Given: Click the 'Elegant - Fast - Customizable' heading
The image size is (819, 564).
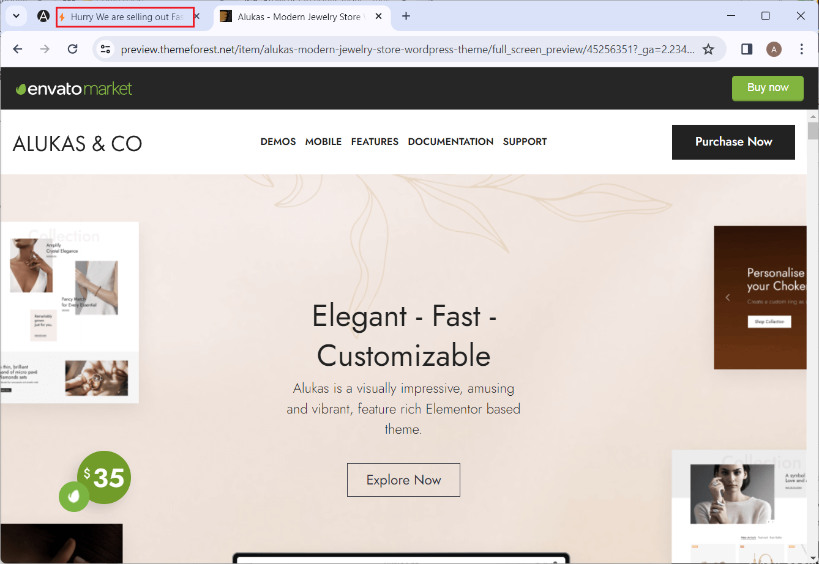Looking at the screenshot, I should (x=403, y=336).
